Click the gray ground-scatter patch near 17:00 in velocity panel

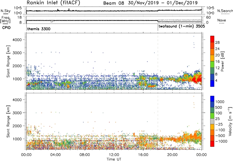click(x=151, y=145)
